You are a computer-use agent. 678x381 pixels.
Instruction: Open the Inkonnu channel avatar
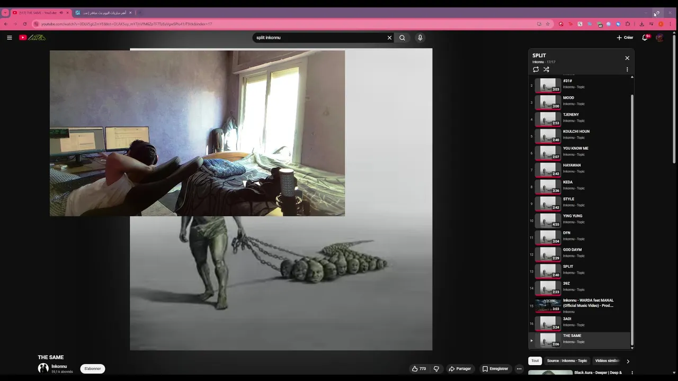pos(43,368)
